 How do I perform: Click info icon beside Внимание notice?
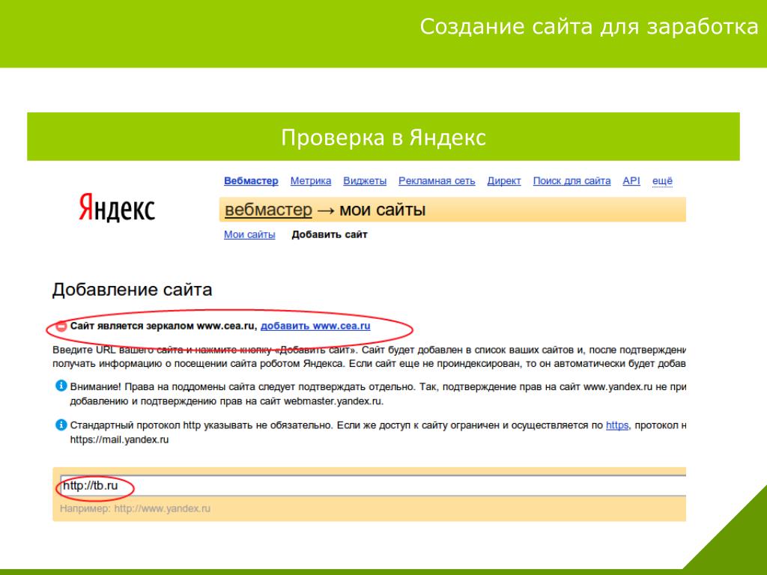click(x=61, y=386)
